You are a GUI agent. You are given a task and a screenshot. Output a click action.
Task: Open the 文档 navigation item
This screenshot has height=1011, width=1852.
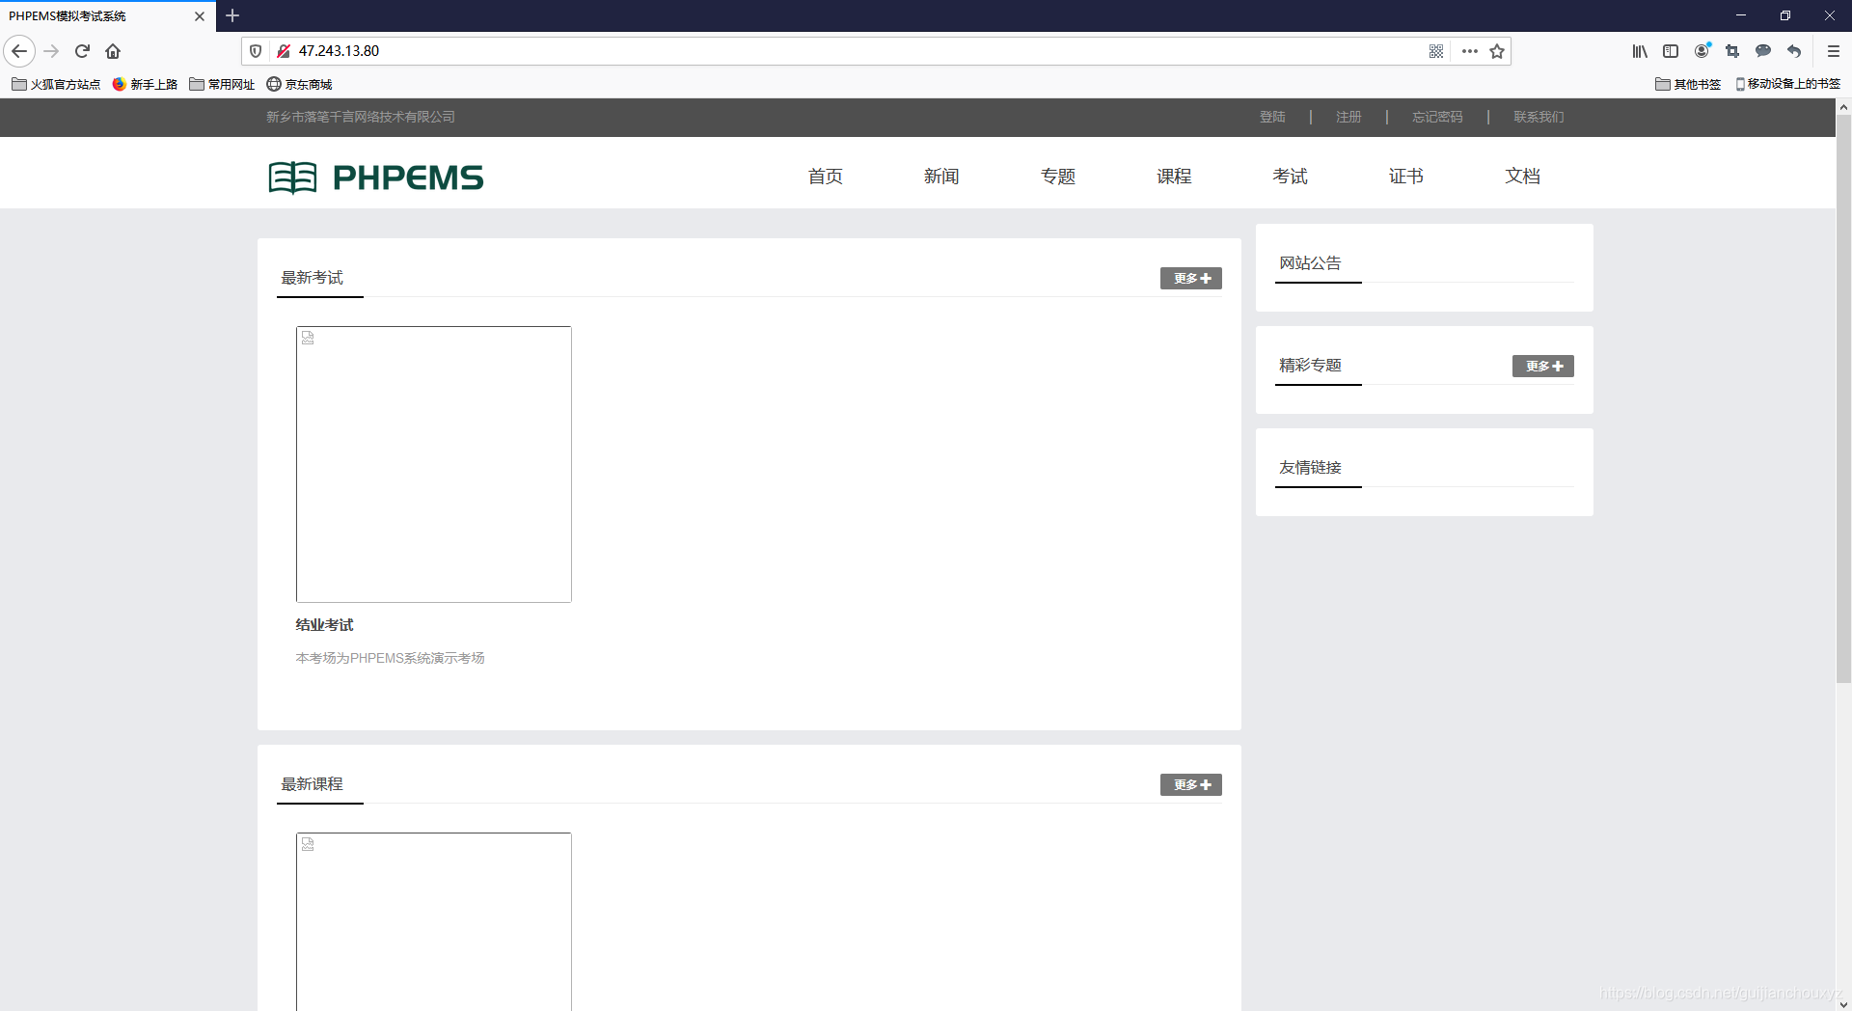coord(1522,177)
